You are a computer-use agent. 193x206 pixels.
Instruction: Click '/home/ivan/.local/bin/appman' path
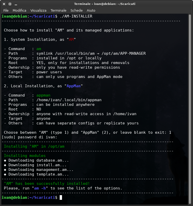69,100
